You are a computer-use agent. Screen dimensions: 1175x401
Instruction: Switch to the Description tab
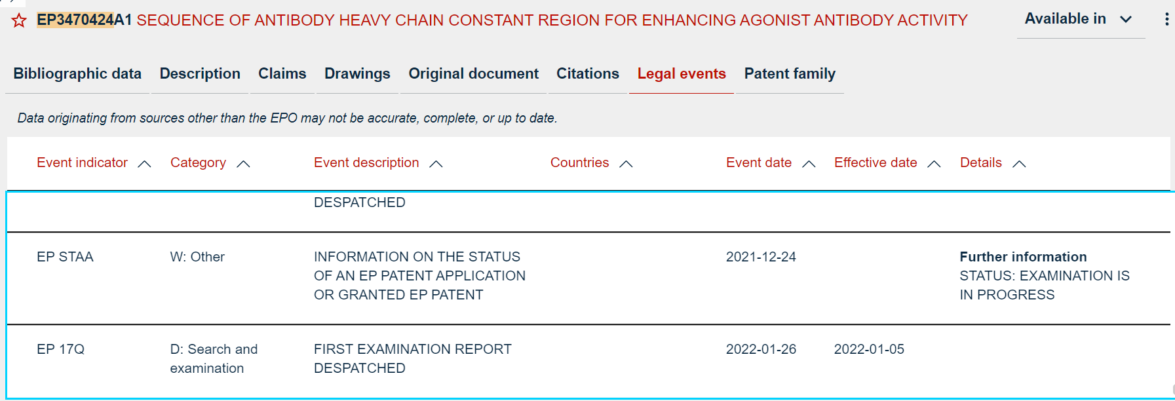pos(200,73)
